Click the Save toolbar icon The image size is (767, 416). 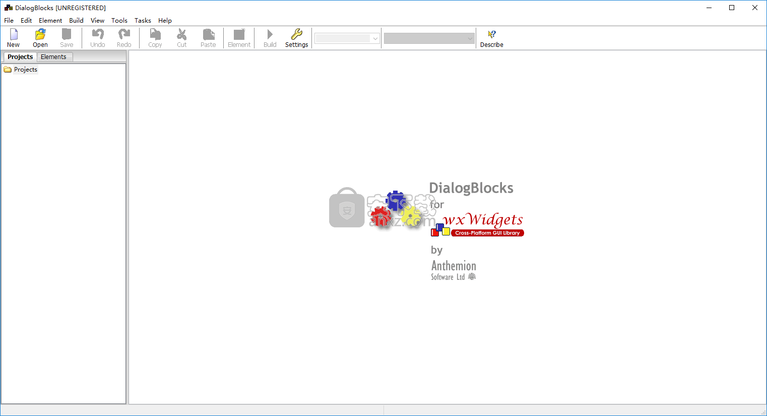67,34
